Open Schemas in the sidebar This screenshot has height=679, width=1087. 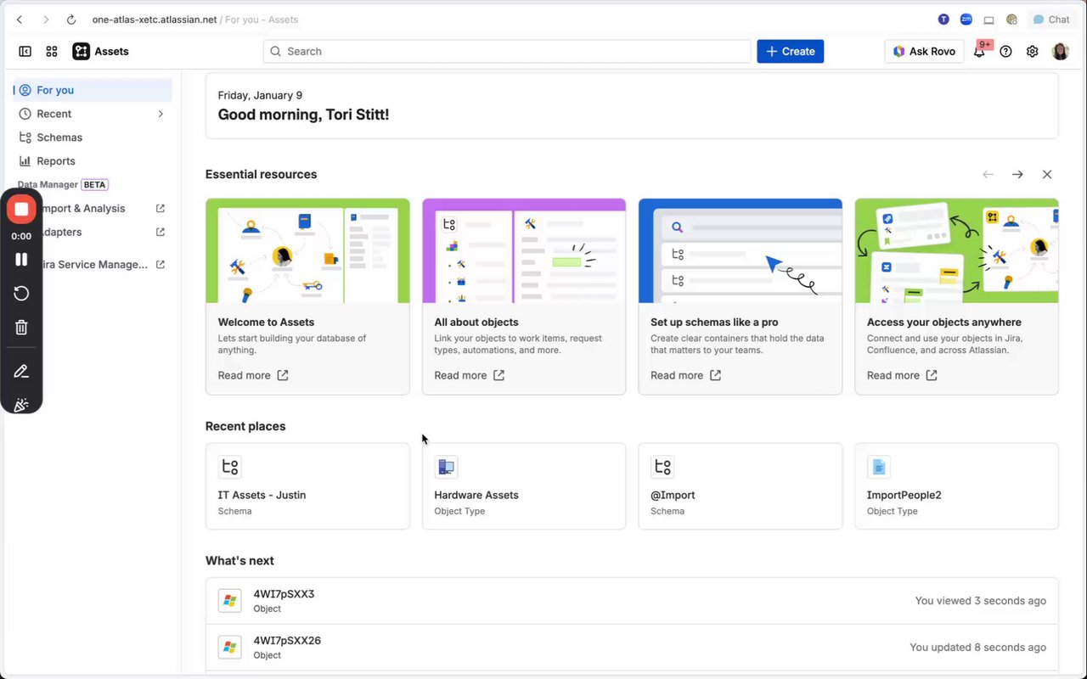click(x=59, y=137)
